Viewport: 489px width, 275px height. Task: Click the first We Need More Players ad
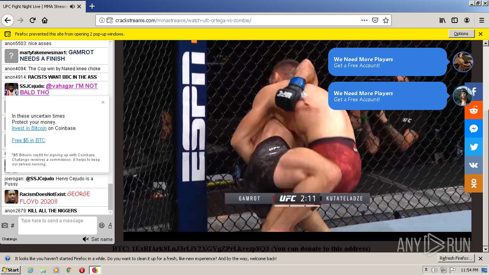coord(387,62)
